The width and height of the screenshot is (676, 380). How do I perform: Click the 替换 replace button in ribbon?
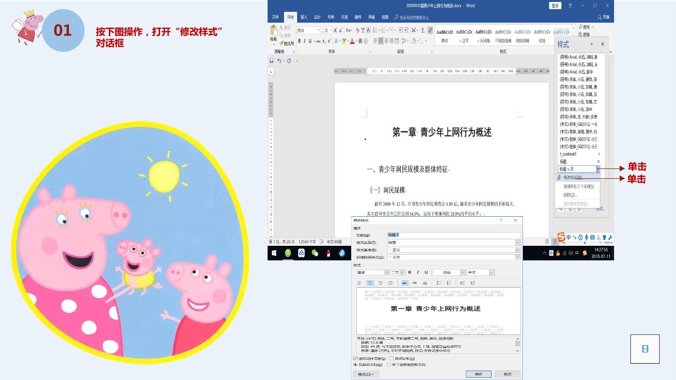tap(585, 34)
